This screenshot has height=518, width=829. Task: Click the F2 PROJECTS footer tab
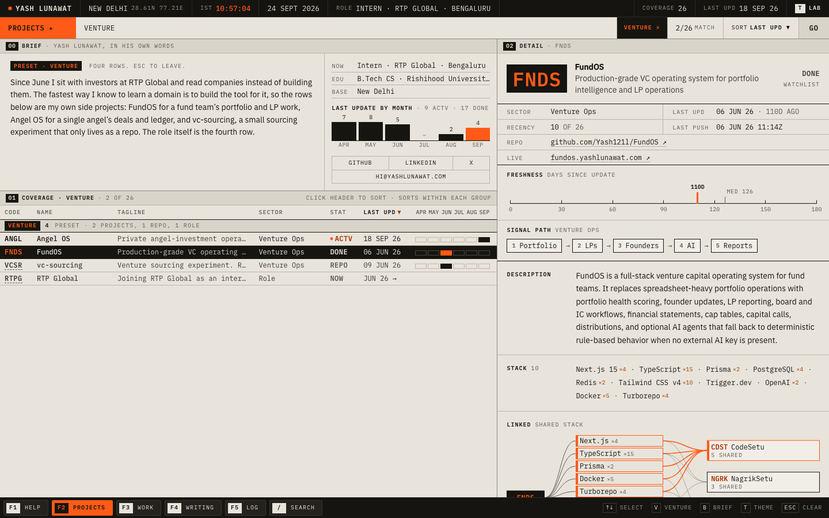pos(82,508)
